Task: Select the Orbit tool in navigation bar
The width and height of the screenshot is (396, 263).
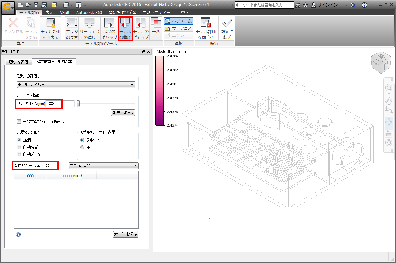Action: click(x=388, y=122)
